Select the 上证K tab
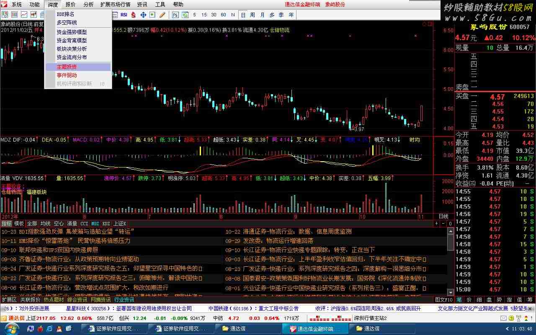536x335 pixels. 120,224
